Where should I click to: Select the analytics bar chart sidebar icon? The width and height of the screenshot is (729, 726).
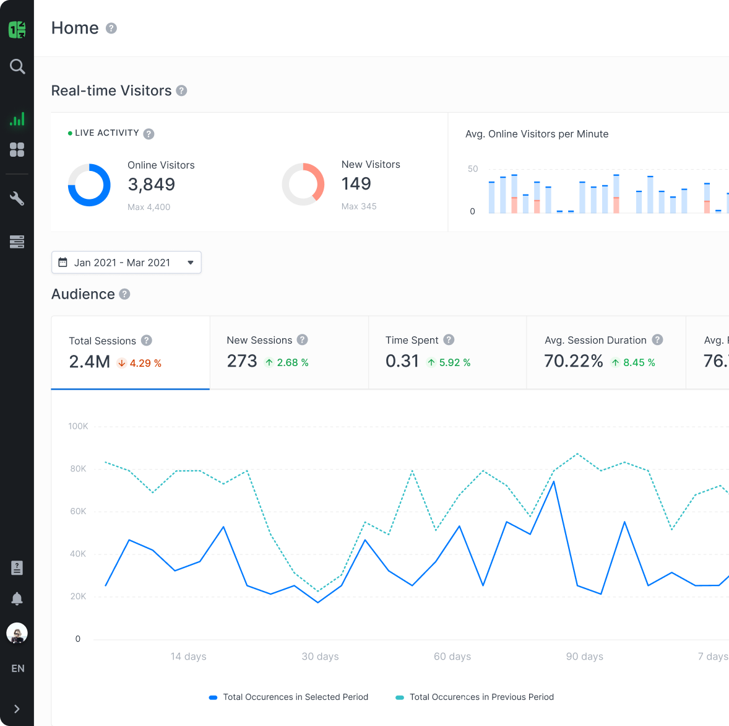point(17,119)
